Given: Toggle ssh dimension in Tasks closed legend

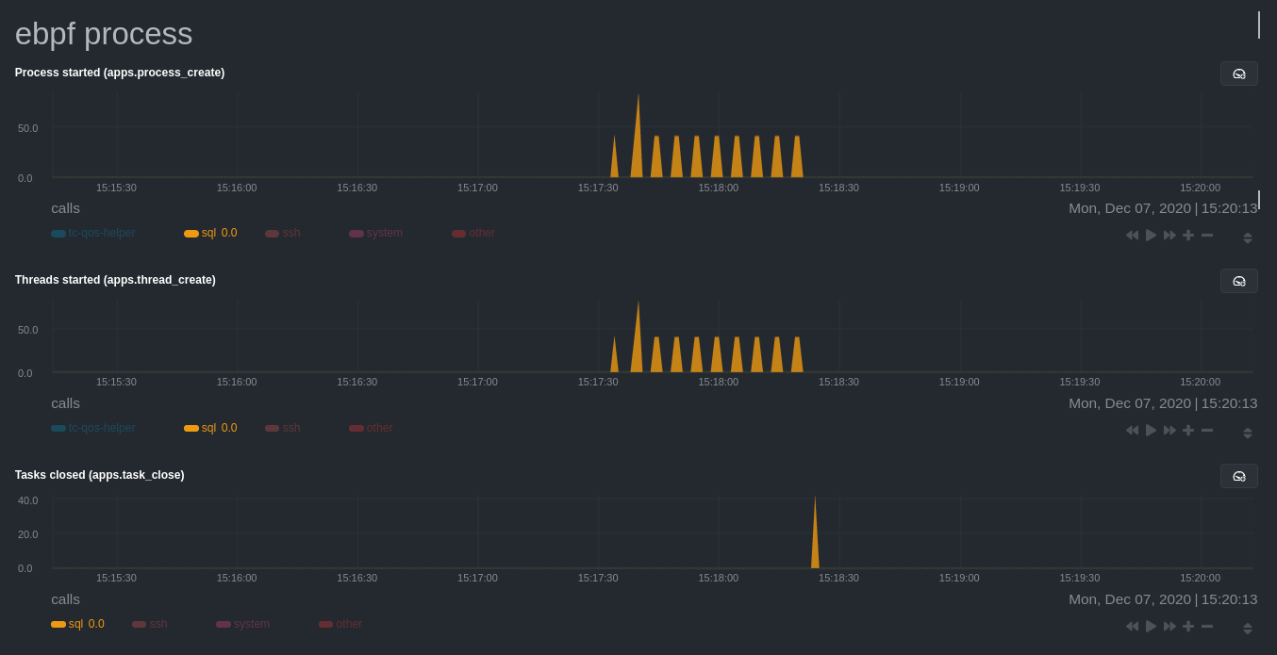Looking at the screenshot, I should click(x=150, y=624).
